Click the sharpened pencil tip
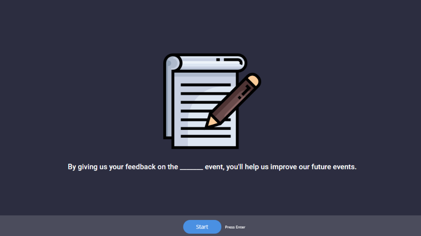Image resolution: width=421 pixels, height=236 pixels. pyautogui.click(x=210, y=123)
